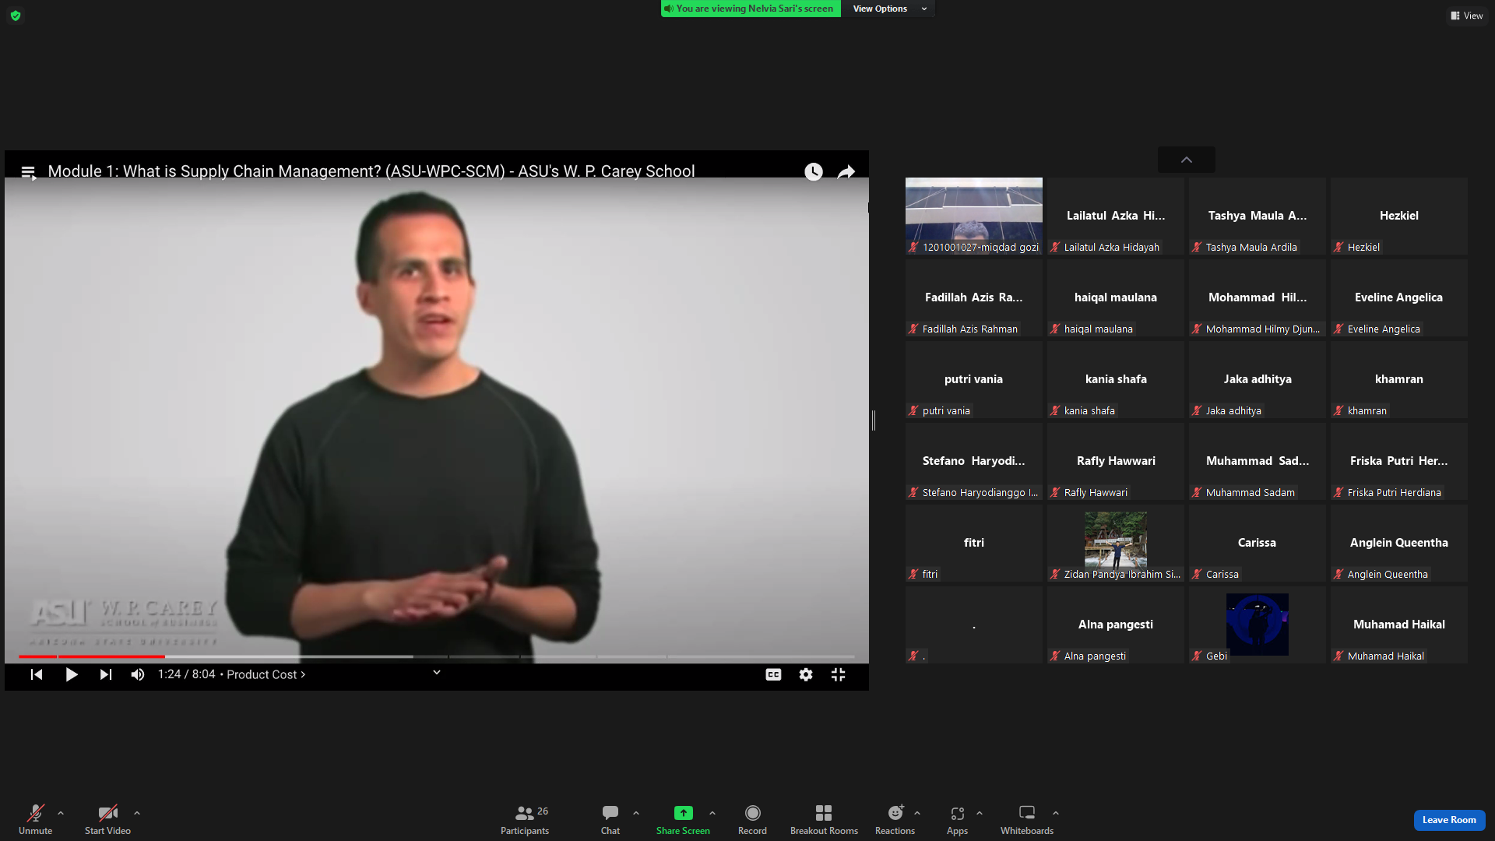1495x841 pixels.
Task: Click the green encryption shield icon
Action: 16,16
